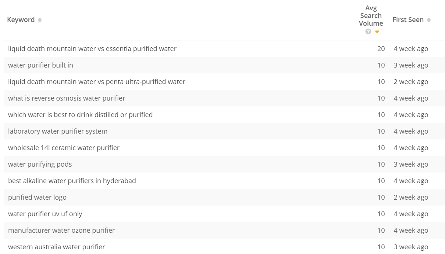Click the Keyword column sort icon
This screenshot has height=254, width=445.
[x=40, y=20]
